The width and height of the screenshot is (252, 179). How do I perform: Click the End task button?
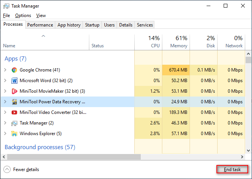[232, 170]
